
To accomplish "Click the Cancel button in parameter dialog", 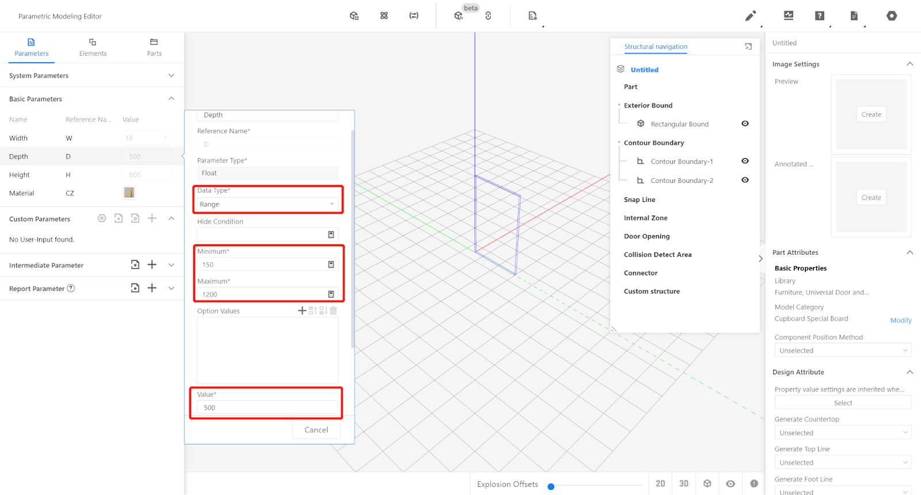I will pyautogui.click(x=316, y=430).
